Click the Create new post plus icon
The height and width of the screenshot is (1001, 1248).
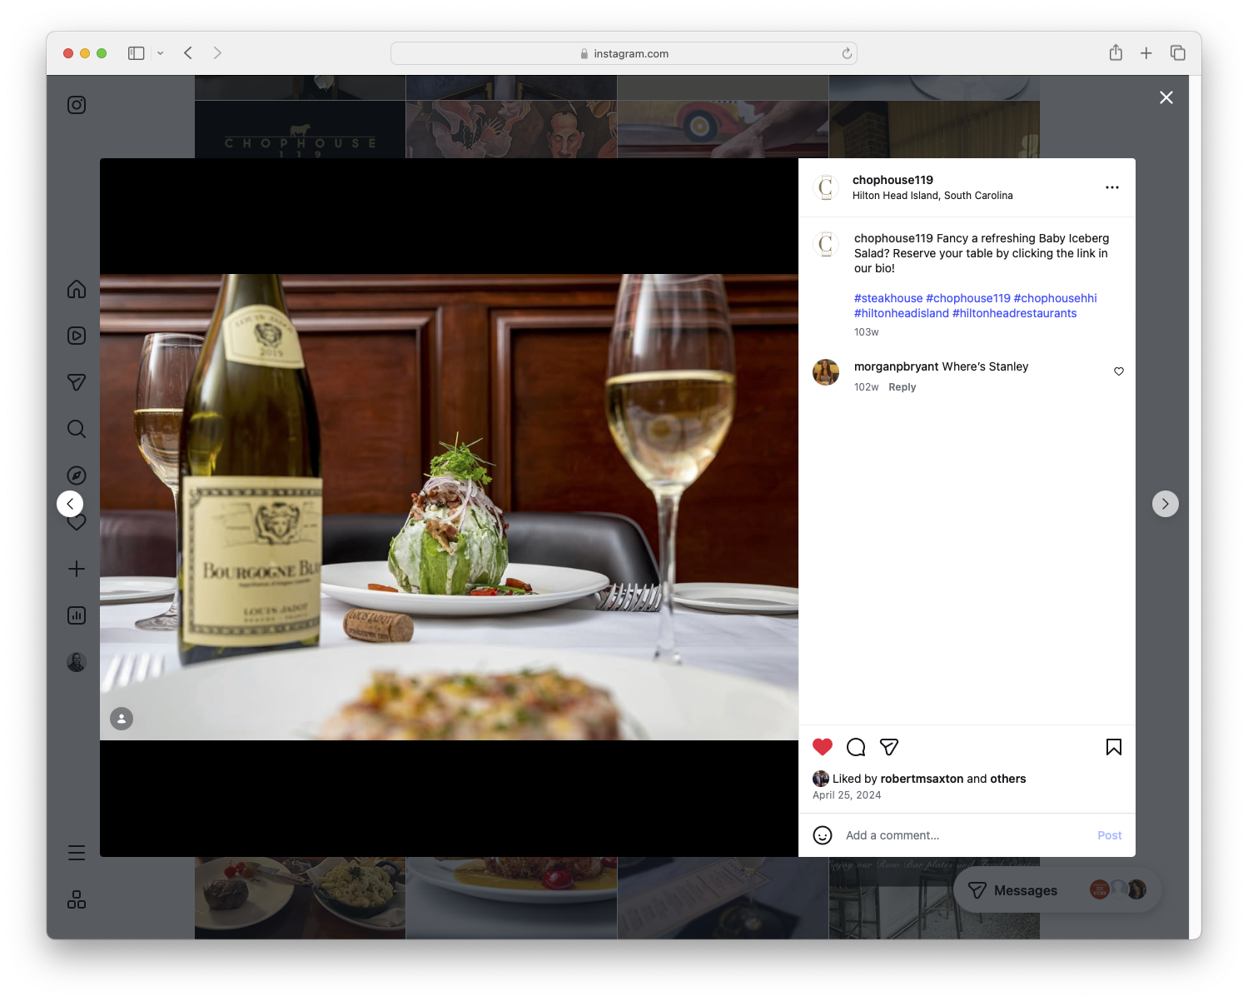[76, 569]
